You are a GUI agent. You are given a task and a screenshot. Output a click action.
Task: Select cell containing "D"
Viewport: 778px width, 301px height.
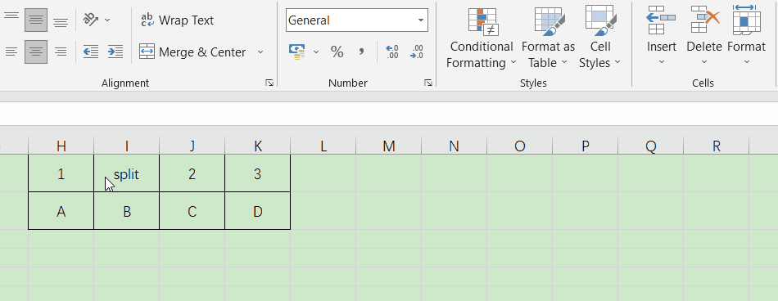tap(257, 211)
